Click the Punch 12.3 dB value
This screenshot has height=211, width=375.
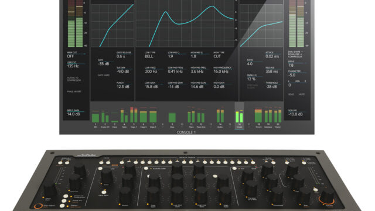coord(123,87)
